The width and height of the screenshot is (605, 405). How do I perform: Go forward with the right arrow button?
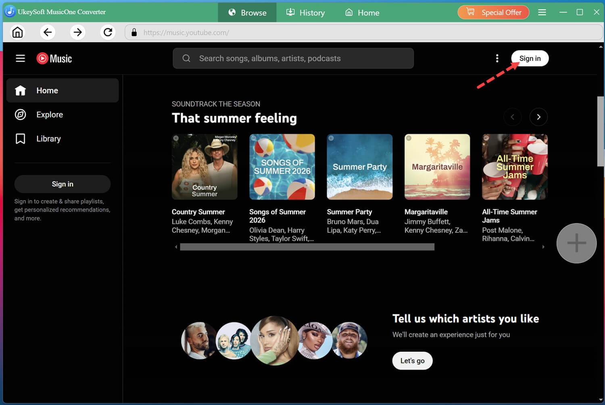[x=78, y=32]
